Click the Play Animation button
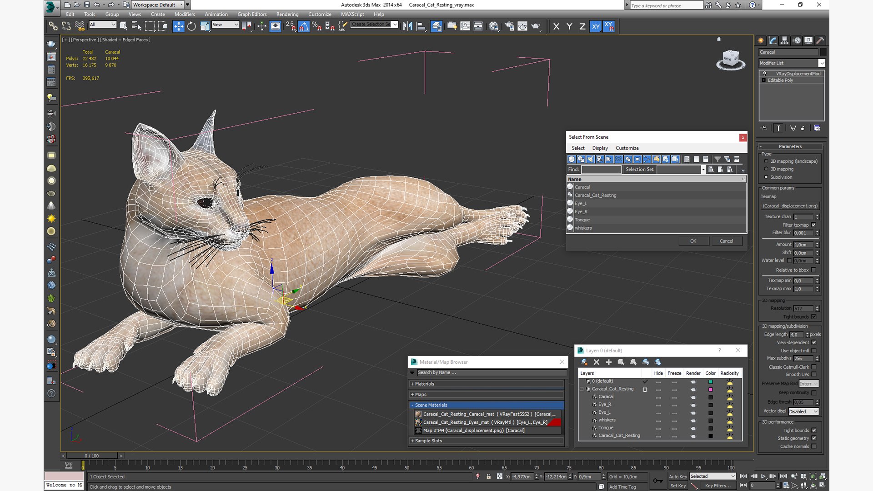Viewport: 873px width, 491px height. tap(763, 476)
